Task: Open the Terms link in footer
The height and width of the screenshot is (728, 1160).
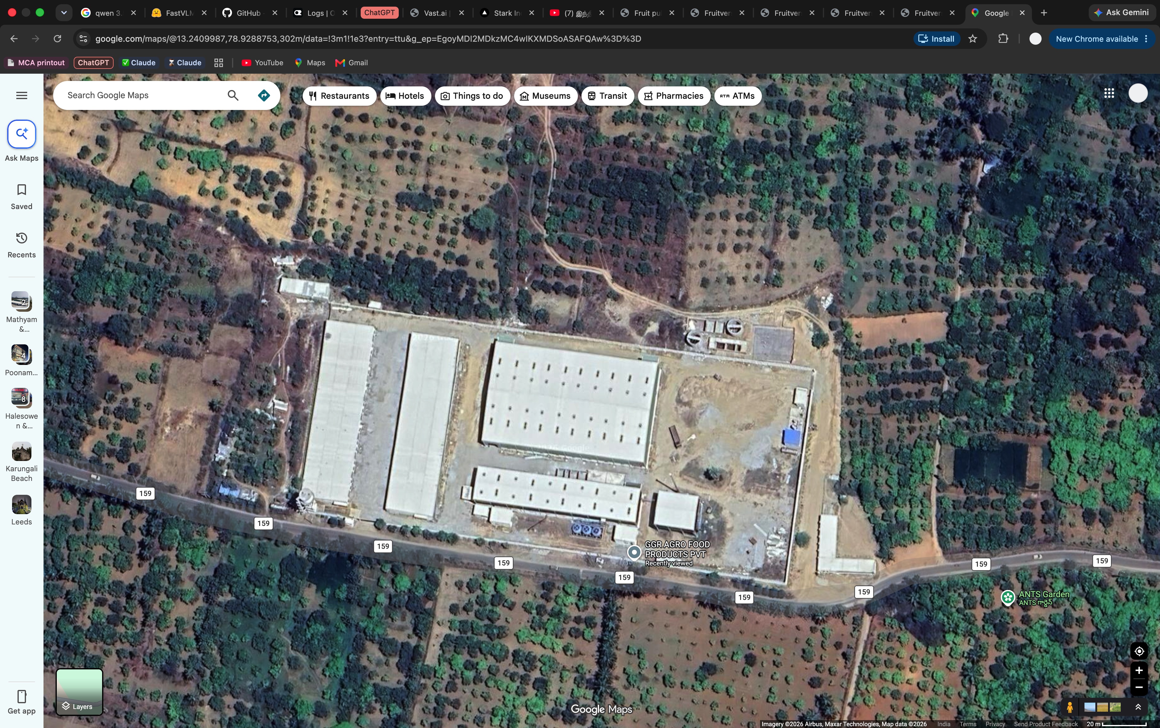Action: click(x=967, y=724)
